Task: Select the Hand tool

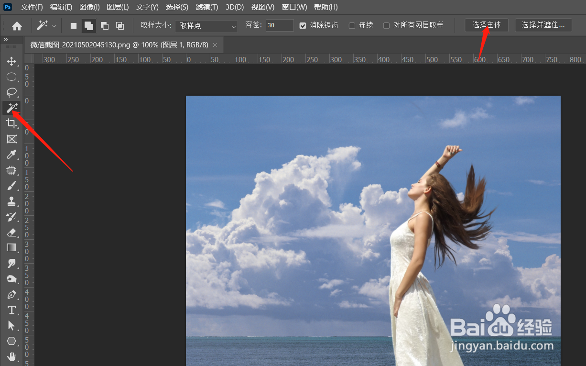Action: 11,356
